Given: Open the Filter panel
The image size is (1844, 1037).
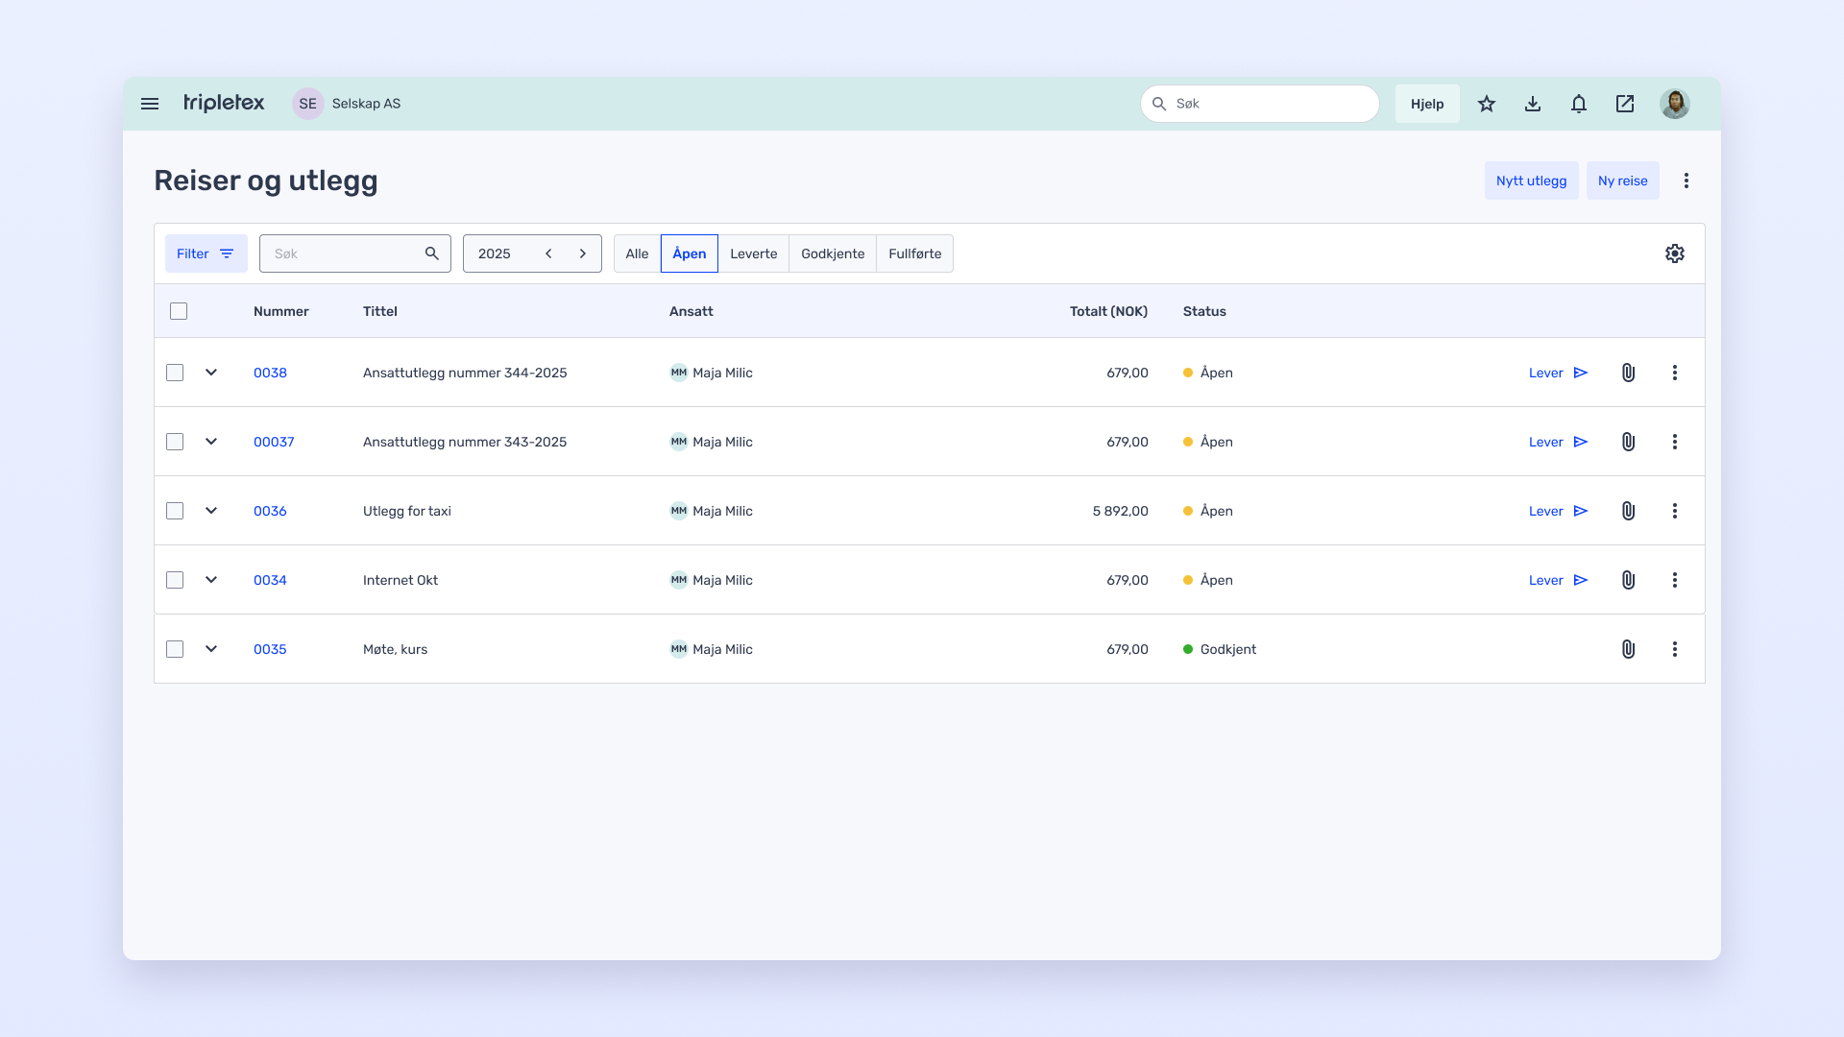Looking at the screenshot, I should pyautogui.click(x=206, y=253).
